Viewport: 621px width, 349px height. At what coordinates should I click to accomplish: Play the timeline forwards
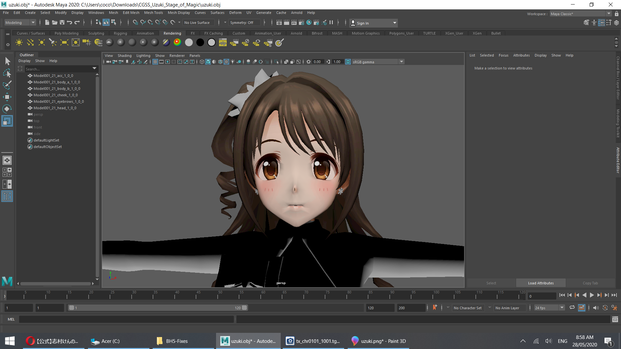click(592, 295)
